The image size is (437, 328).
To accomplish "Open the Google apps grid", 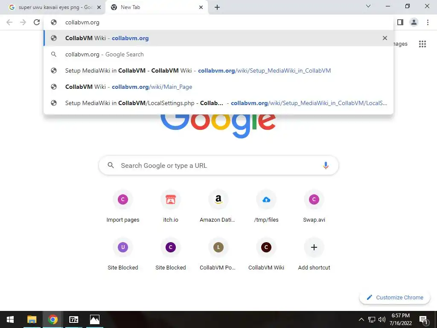I will click(422, 44).
